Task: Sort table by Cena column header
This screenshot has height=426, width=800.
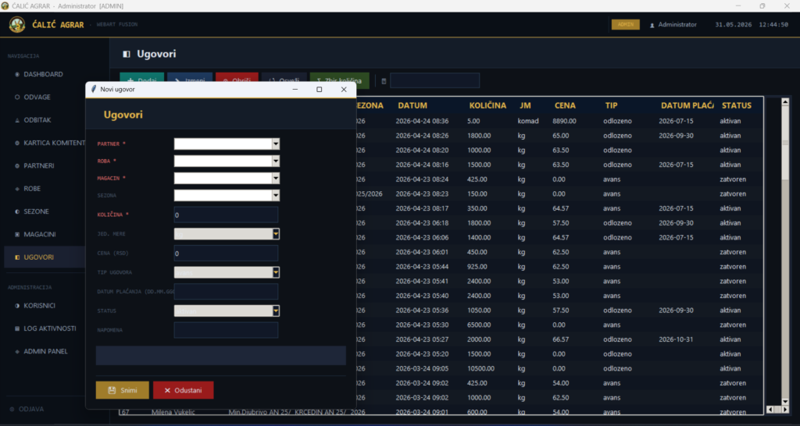Action: coord(565,105)
